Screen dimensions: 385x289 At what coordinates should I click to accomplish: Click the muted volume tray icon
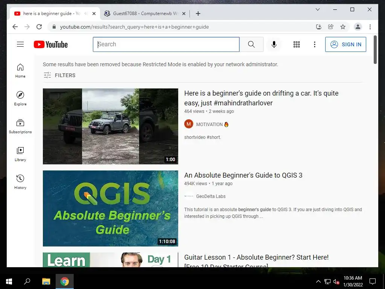pos(336,281)
